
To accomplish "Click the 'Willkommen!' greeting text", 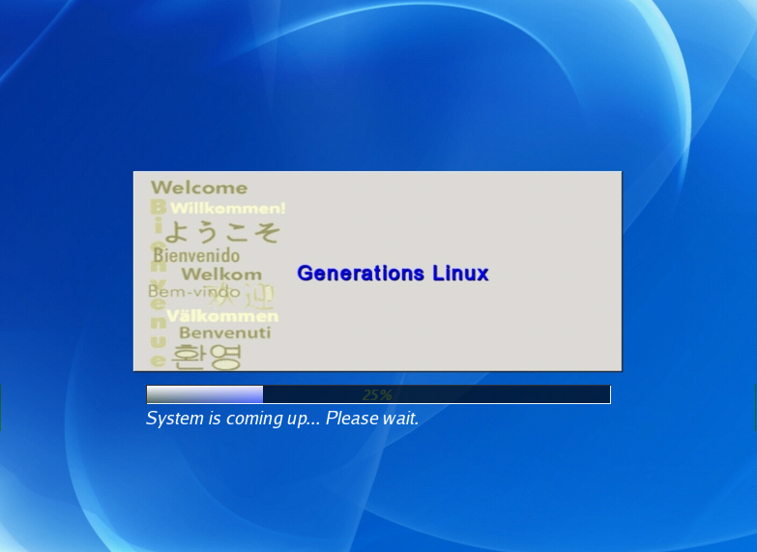I will (x=228, y=208).
